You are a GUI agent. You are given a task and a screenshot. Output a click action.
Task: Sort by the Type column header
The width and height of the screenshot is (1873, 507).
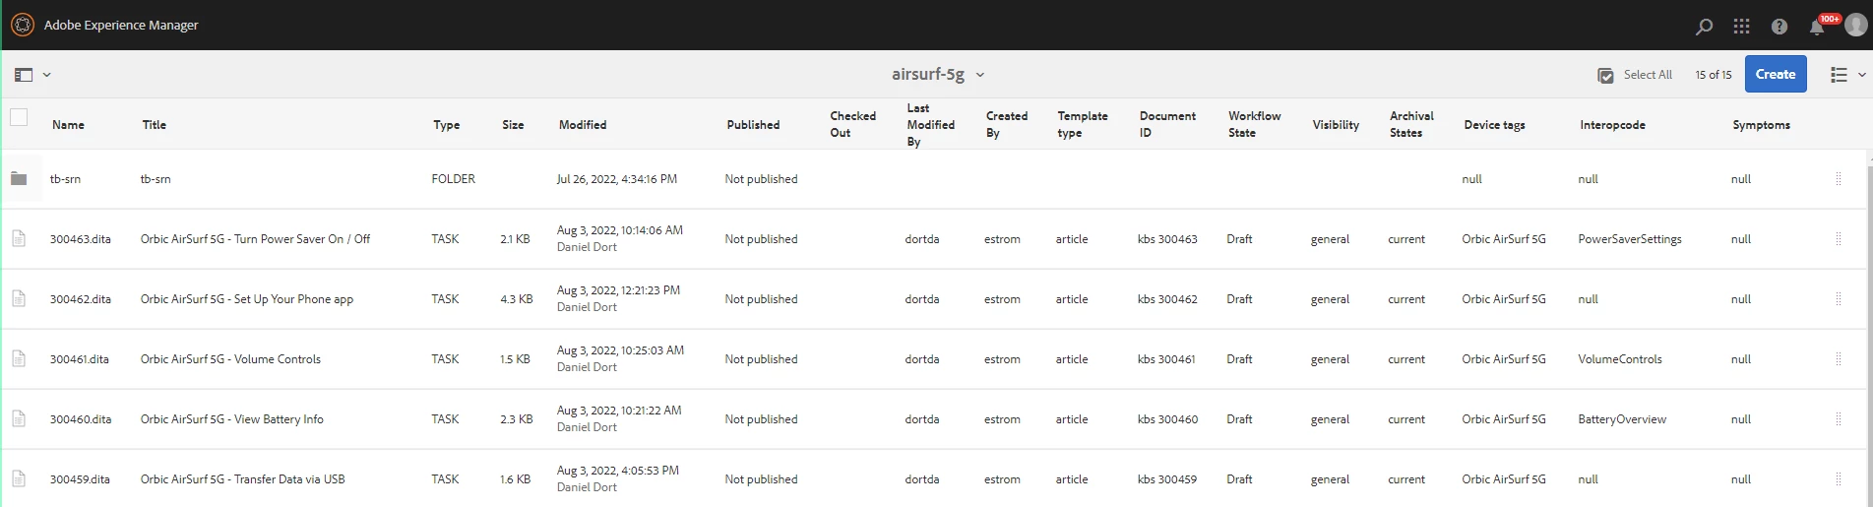tap(446, 125)
